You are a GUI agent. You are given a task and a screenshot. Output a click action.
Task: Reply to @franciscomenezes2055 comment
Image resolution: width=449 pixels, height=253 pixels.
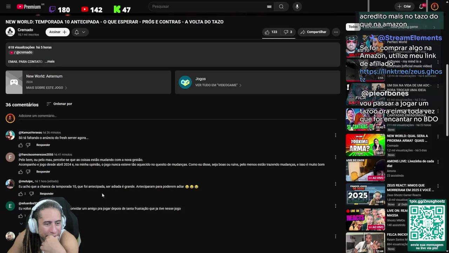[x=43, y=172]
